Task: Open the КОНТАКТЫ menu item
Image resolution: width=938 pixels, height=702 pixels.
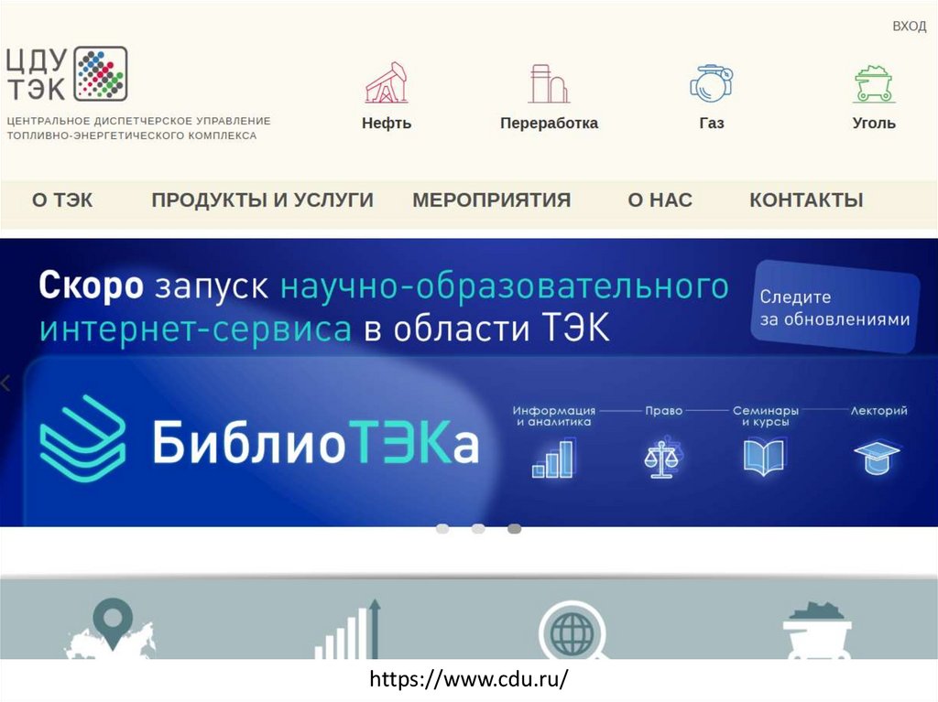Action: [806, 200]
